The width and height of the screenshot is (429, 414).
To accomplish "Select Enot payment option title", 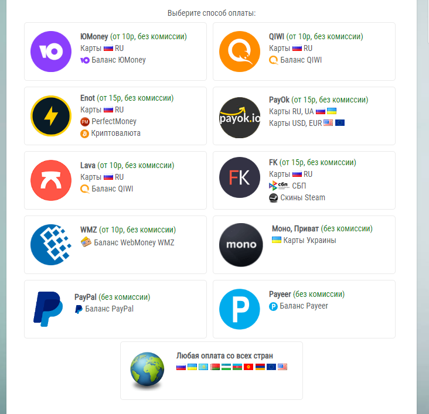I will [127, 98].
